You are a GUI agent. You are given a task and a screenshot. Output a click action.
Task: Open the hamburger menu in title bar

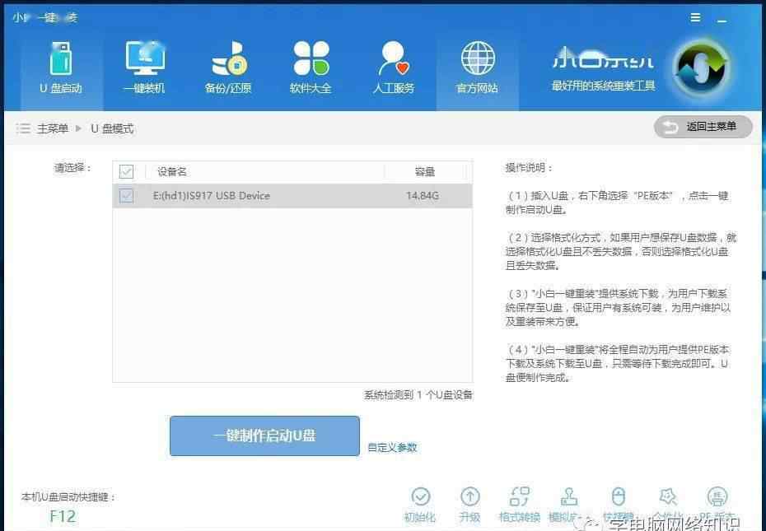[695, 17]
